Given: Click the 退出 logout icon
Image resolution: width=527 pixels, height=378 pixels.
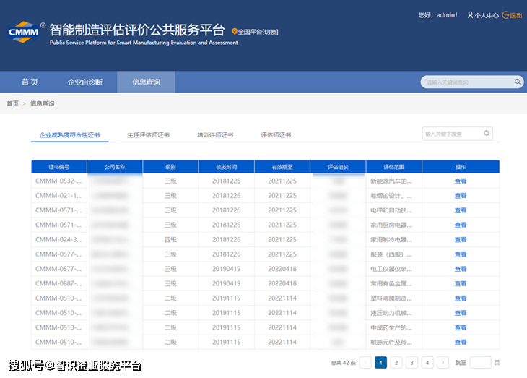Looking at the screenshot, I should [x=507, y=15].
